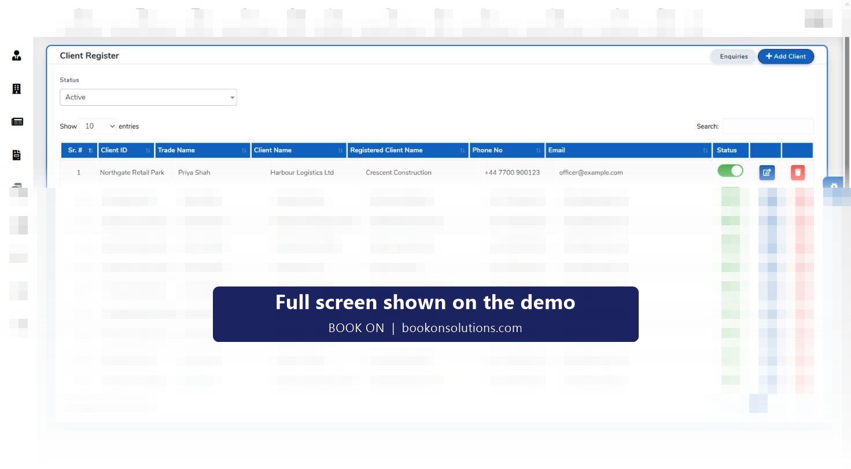Open the document sidebar icon
The height and width of the screenshot is (469, 851).
(x=17, y=155)
